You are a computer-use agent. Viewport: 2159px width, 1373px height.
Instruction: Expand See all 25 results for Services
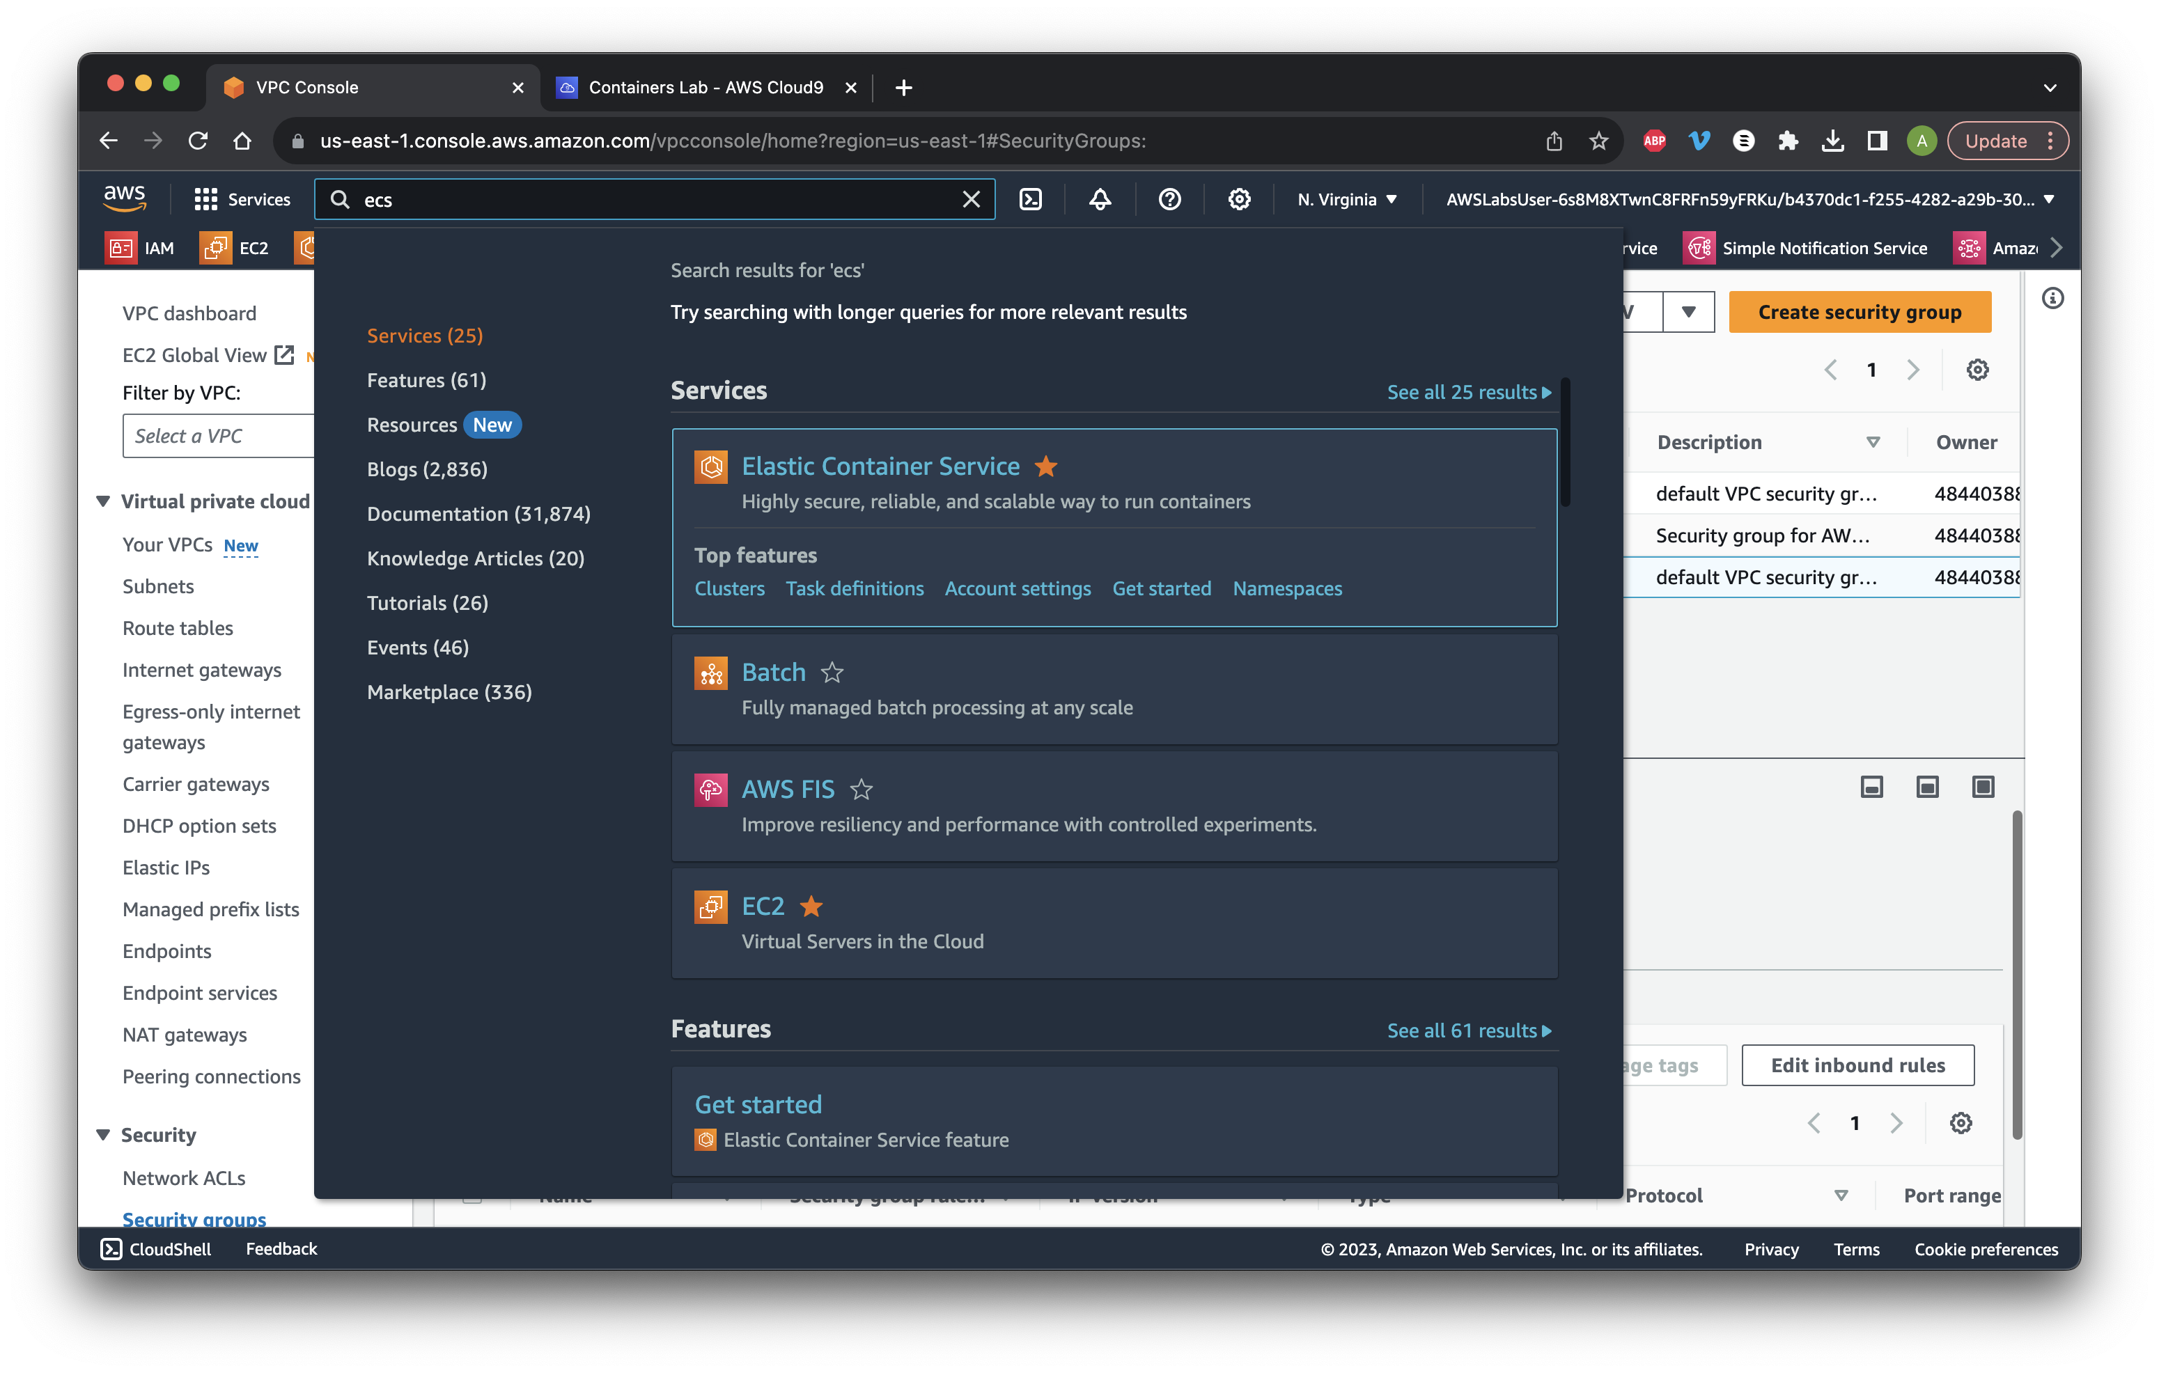(x=1469, y=392)
